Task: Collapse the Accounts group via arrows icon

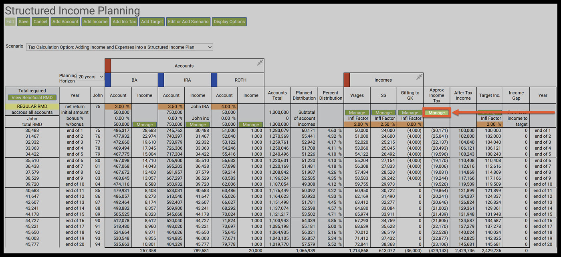Action: [260, 62]
